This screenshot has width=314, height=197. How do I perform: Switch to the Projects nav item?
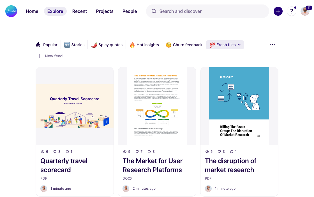[105, 11]
